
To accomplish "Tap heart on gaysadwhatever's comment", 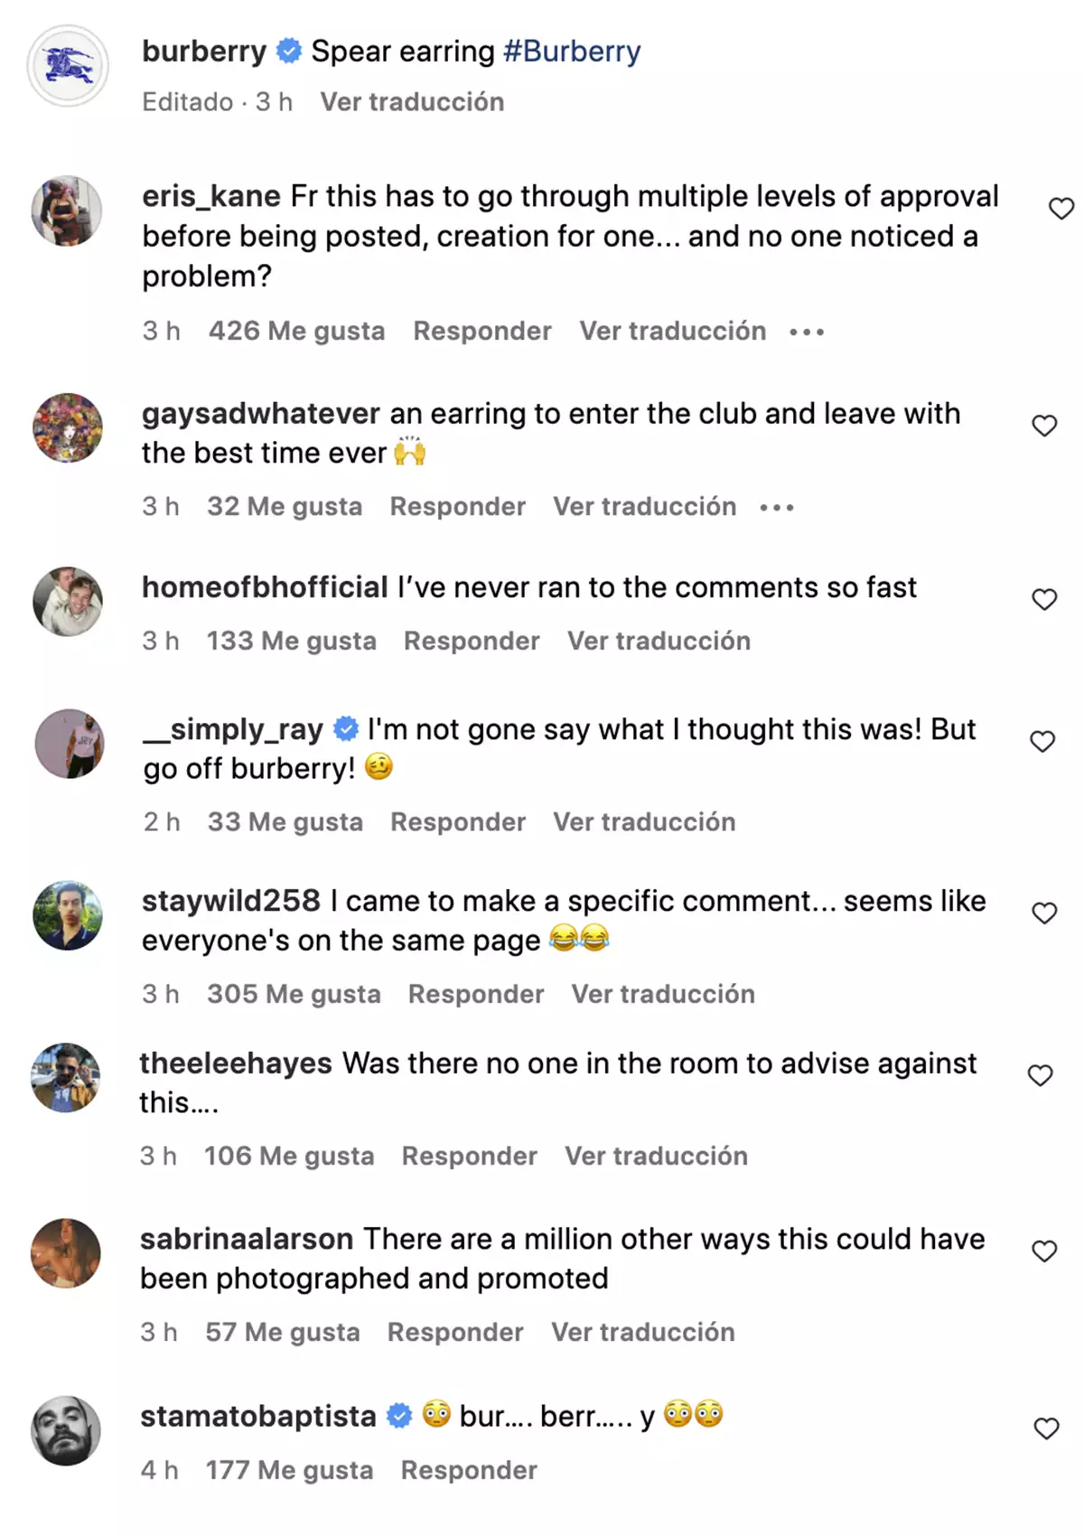I will [x=1044, y=426].
